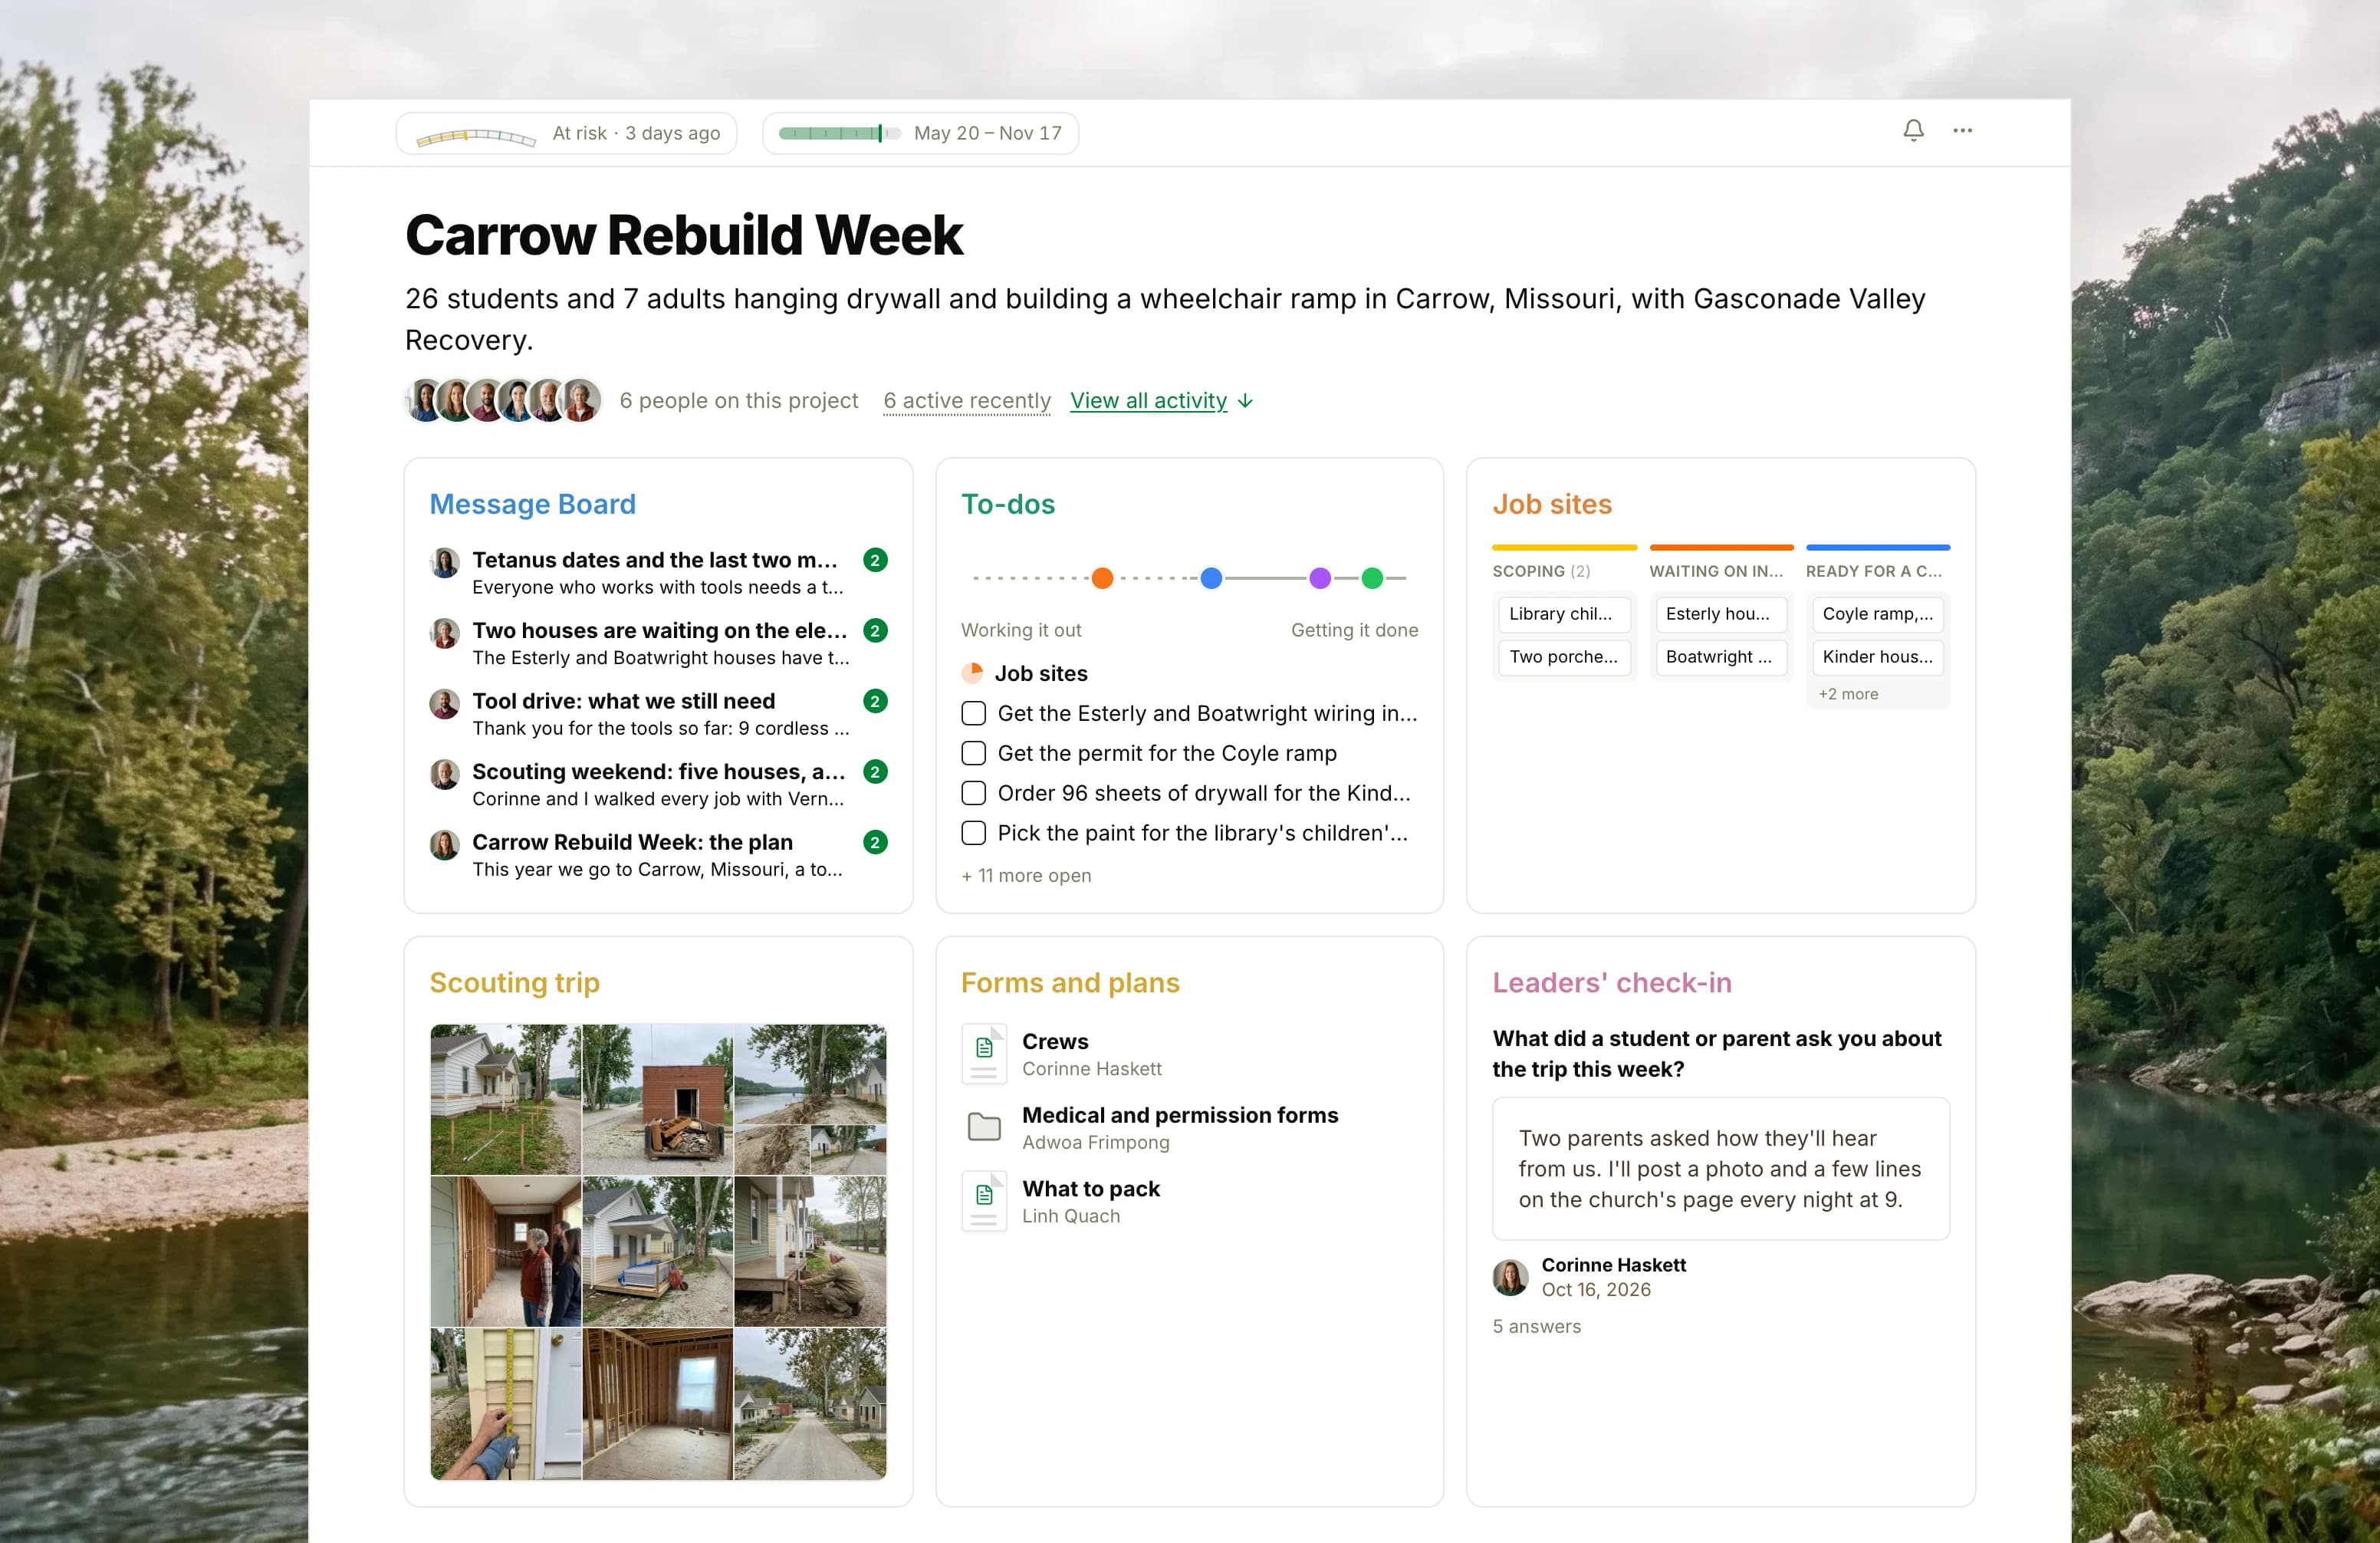Click the orange dot on the to-dos hill chart
The height and width of the screenshot is (1543, 2380).
(1102, 578)
